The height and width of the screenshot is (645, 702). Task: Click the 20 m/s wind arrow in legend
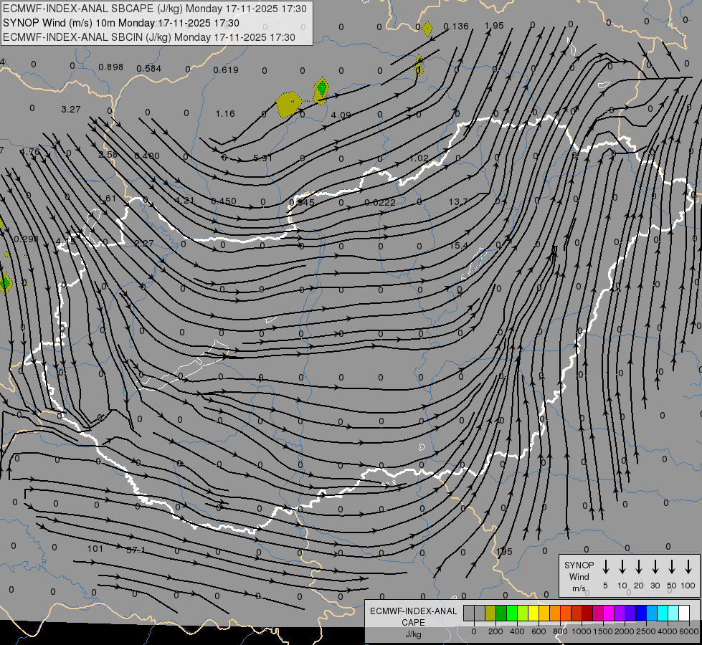point(639,567)
